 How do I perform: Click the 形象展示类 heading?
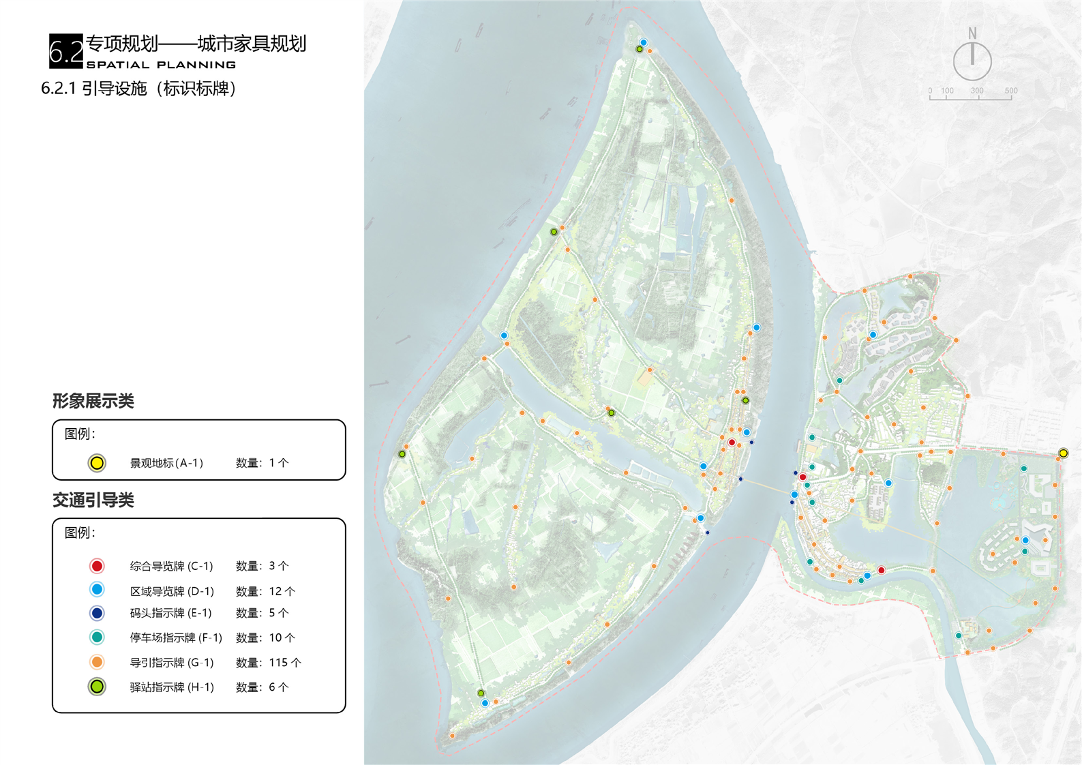click(x=93, y=401)
